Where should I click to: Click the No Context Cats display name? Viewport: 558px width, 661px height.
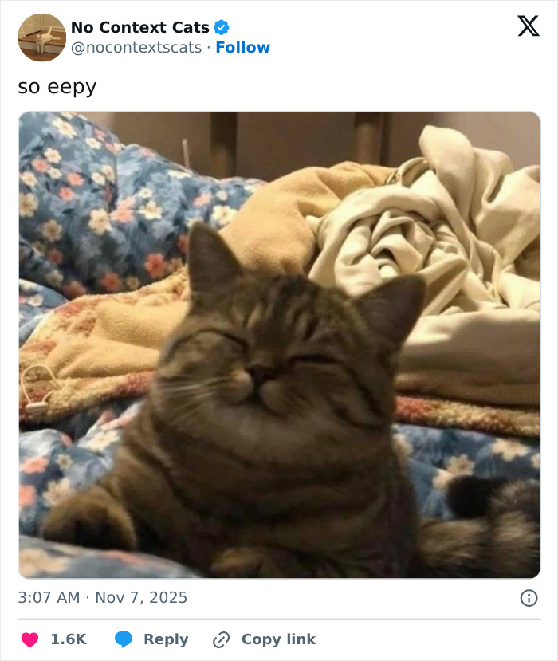pos(141,26)
